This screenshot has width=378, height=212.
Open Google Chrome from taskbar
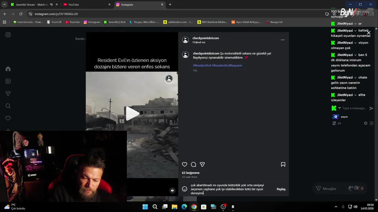(194, 207)
